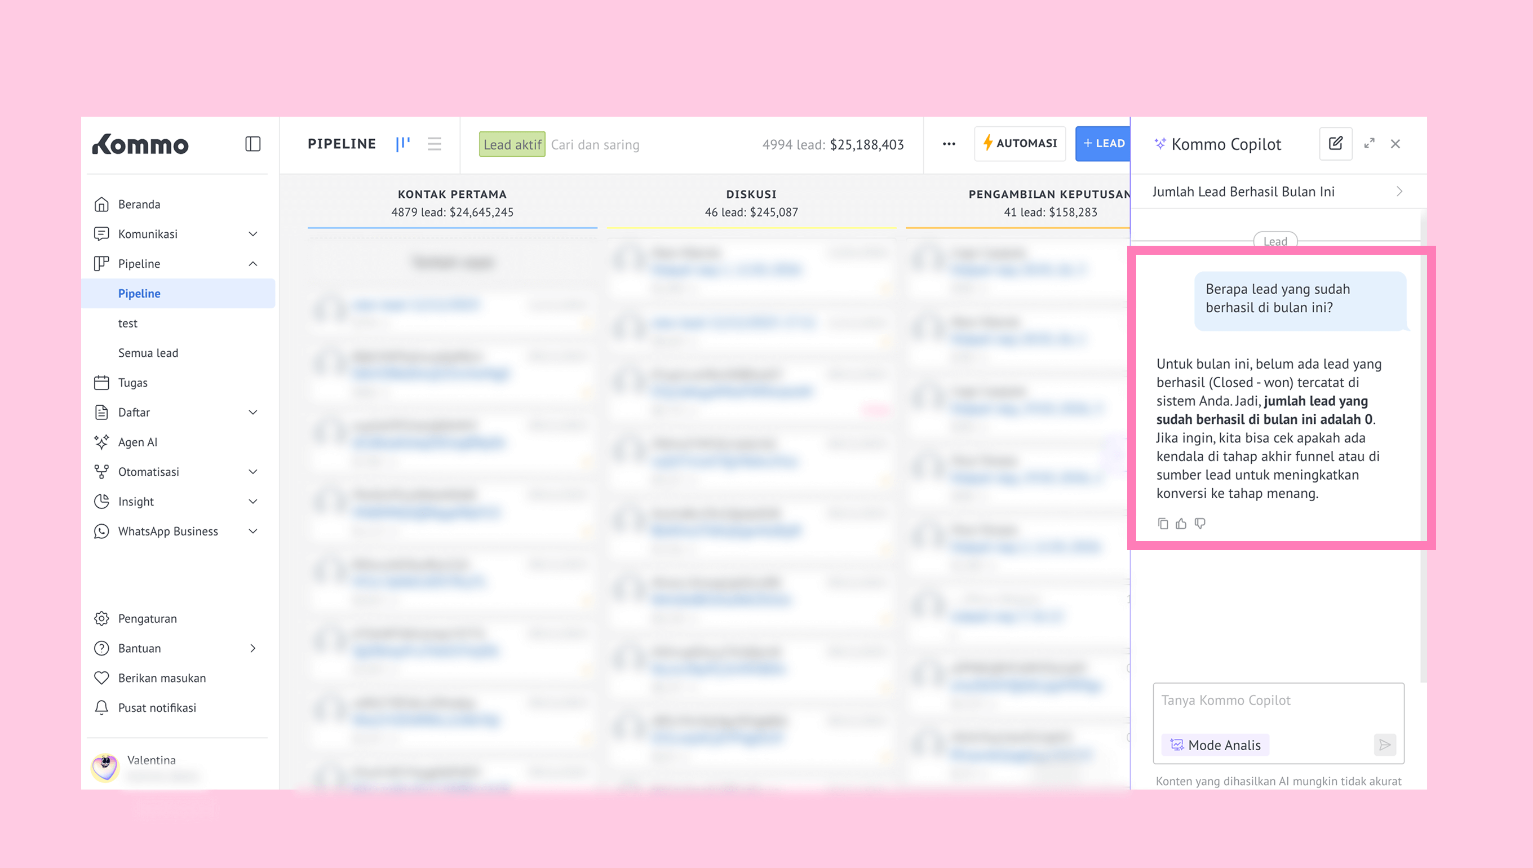Give thumbs down to Copilot answer
Image resolution: width=1533 pixels, height=868 pixels.
[1200, 524]
